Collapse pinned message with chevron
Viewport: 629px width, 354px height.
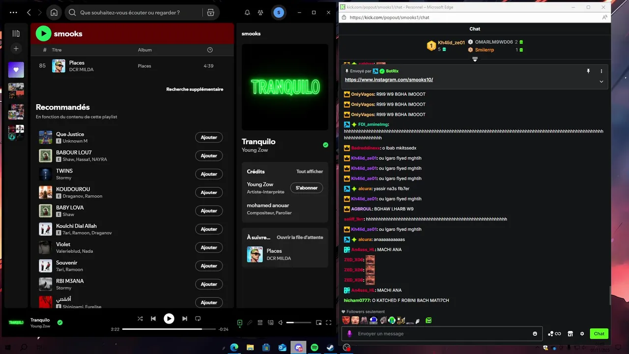pos(601,82)
